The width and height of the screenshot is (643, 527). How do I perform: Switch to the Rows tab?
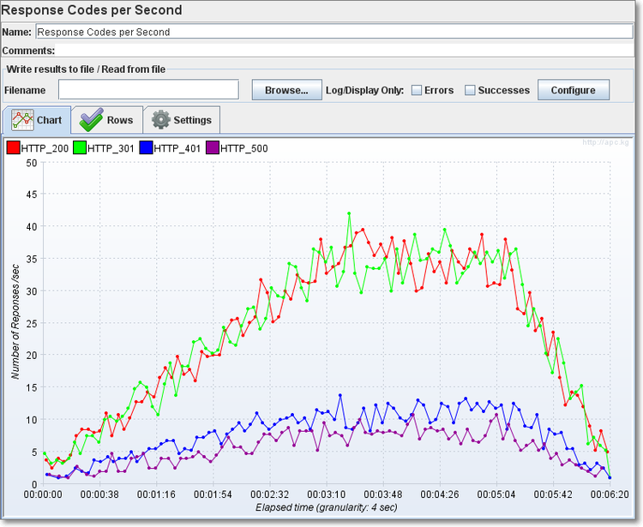tap(107, 120)
